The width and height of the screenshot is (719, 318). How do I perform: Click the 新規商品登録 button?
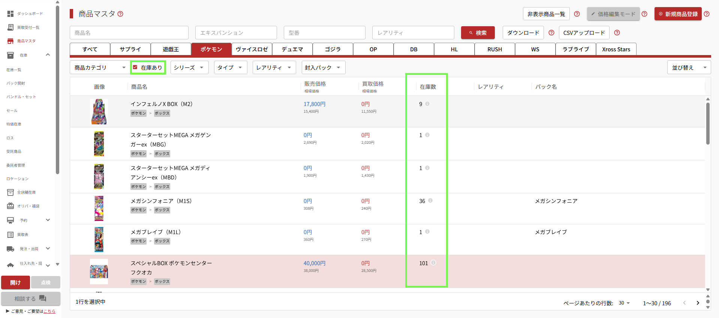coord(678,14)
